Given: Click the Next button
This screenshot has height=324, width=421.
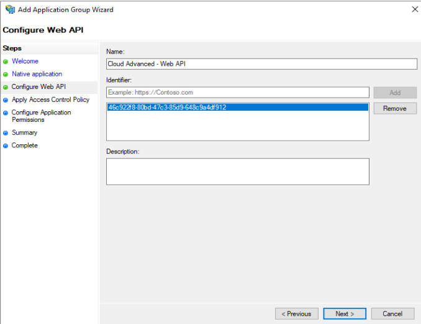Looking at the screenshot, I should [x=345, y=313].
